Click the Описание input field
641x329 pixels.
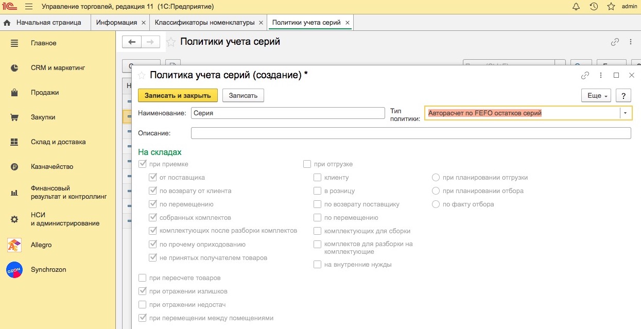(411, 133)
